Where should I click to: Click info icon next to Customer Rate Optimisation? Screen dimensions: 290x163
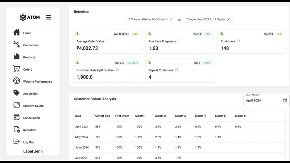[x=117, y=70]
